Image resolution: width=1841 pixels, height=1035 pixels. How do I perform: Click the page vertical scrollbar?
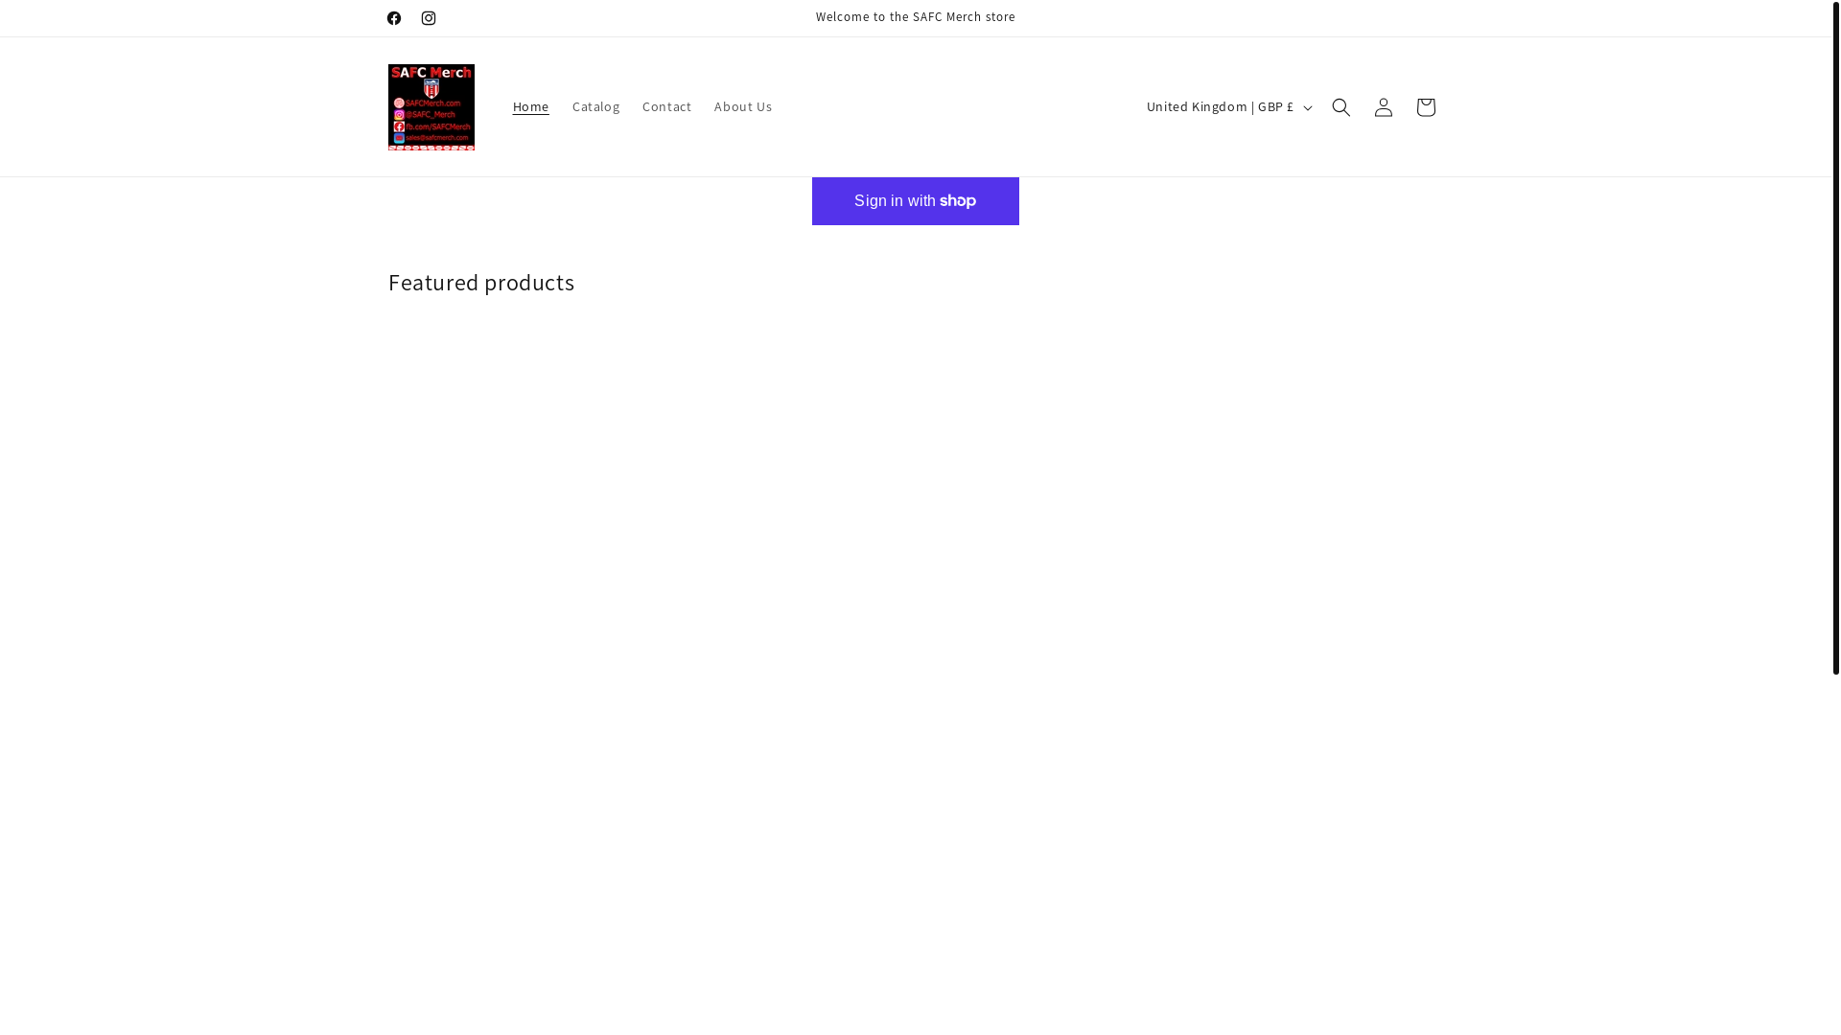1835,337
